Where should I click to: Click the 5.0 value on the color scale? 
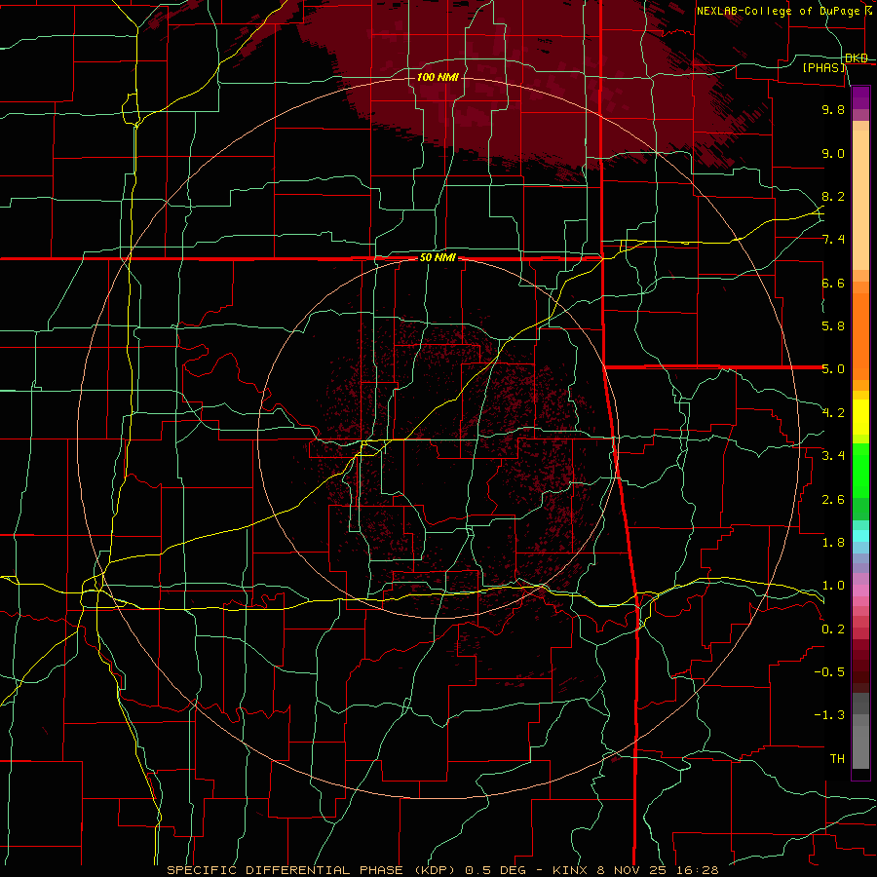pos(833,369)
